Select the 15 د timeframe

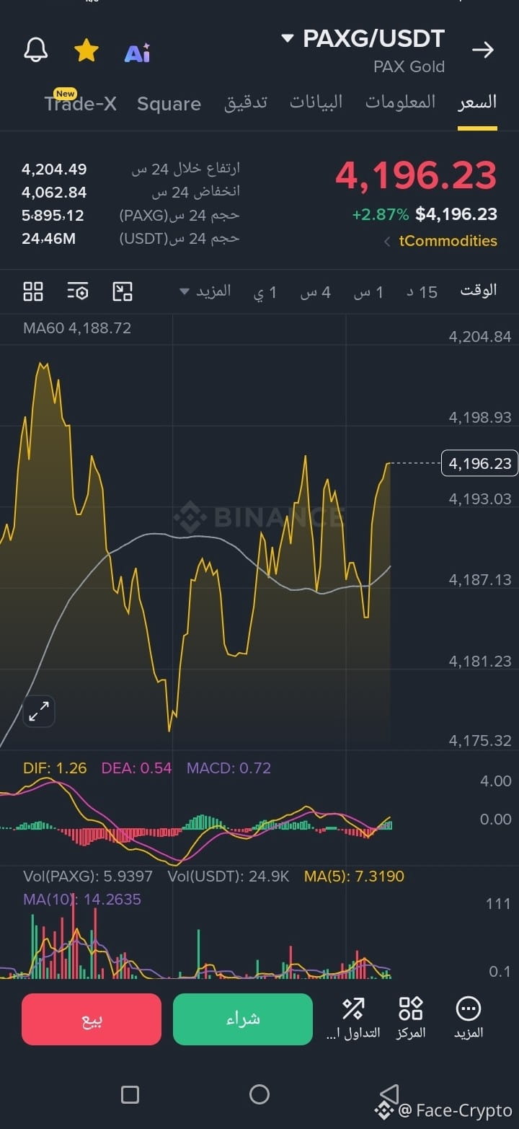422,292
